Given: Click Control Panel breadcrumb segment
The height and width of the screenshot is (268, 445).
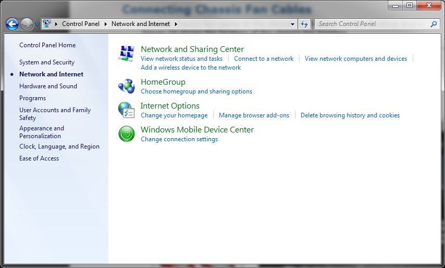Looking at the screenshot, I should 81,24.
